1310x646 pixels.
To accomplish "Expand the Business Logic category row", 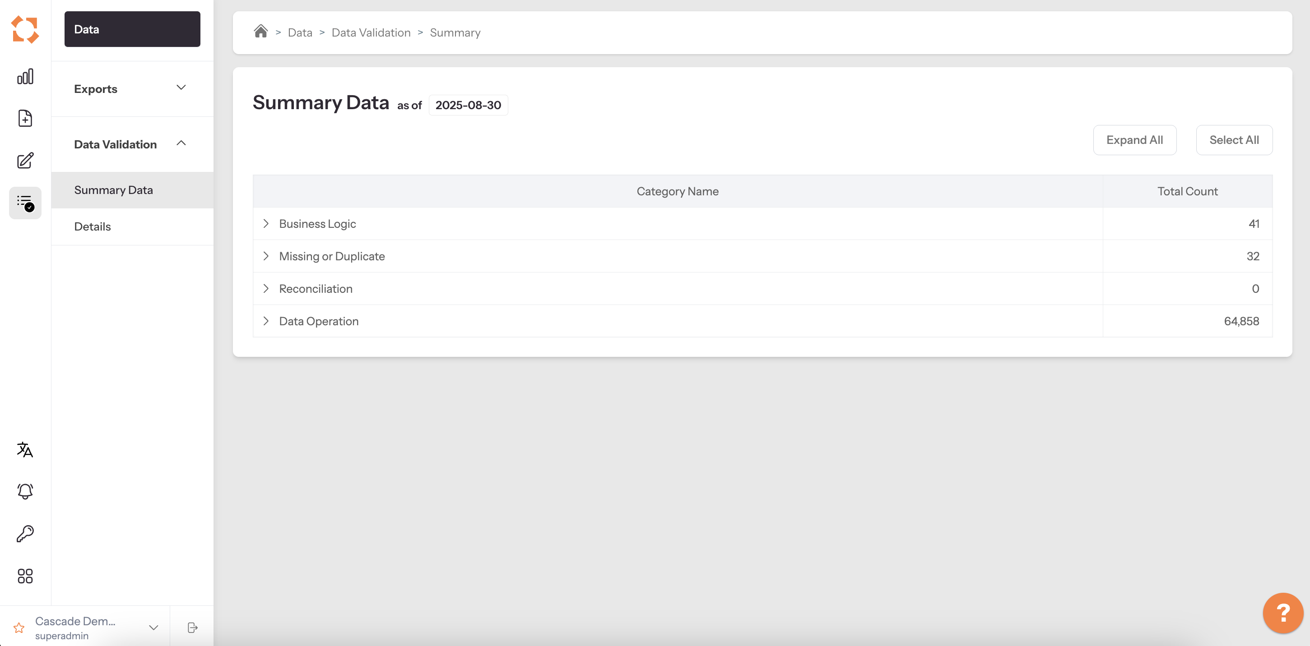I will point(266,224).
